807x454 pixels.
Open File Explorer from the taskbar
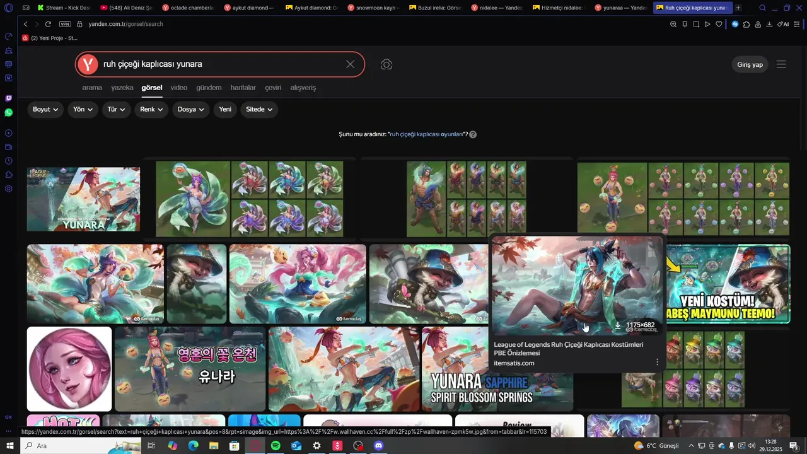(x=214, y=446)
